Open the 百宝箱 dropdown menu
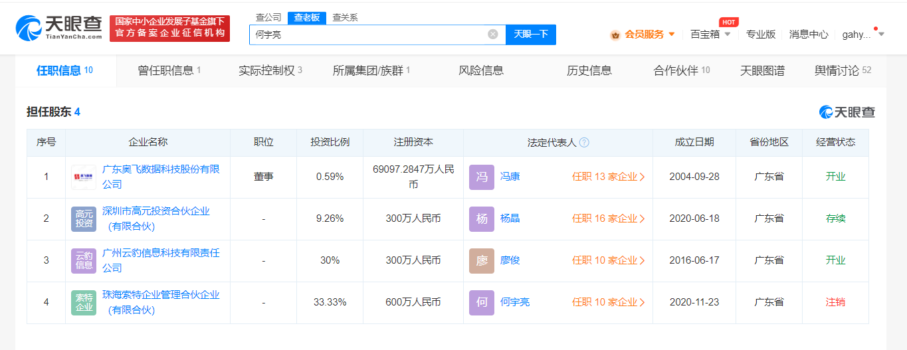 point(710,35)
